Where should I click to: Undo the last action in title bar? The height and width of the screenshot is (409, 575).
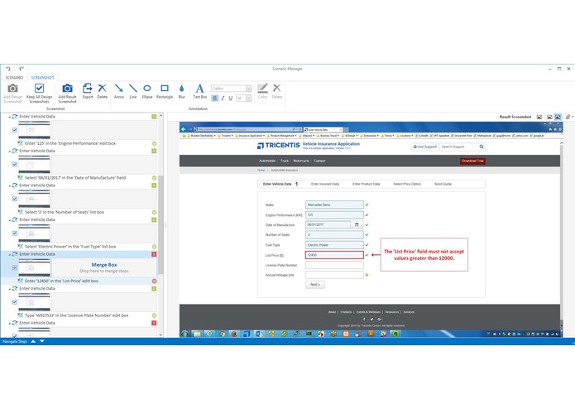pos(7,69)
